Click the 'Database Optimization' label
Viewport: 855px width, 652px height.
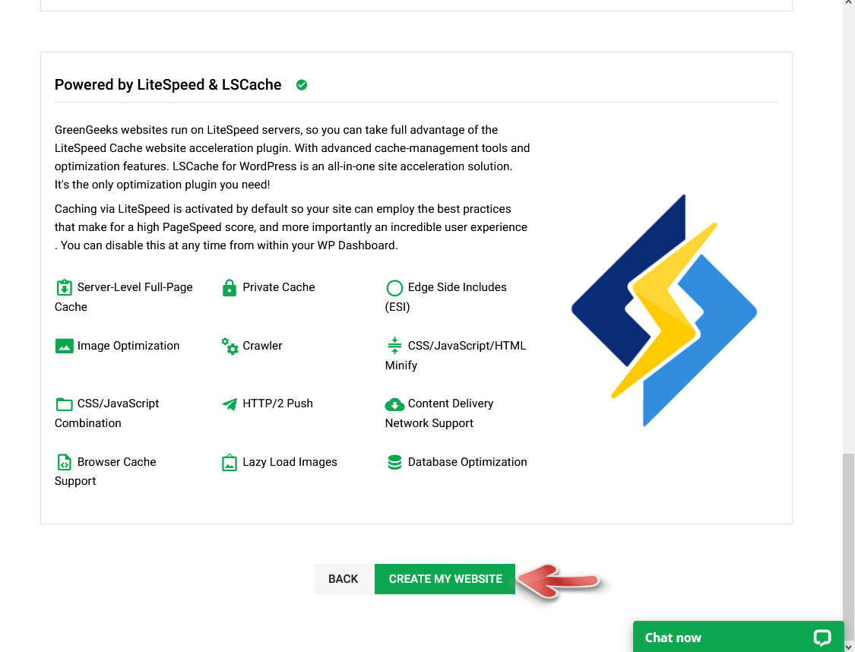467,462
